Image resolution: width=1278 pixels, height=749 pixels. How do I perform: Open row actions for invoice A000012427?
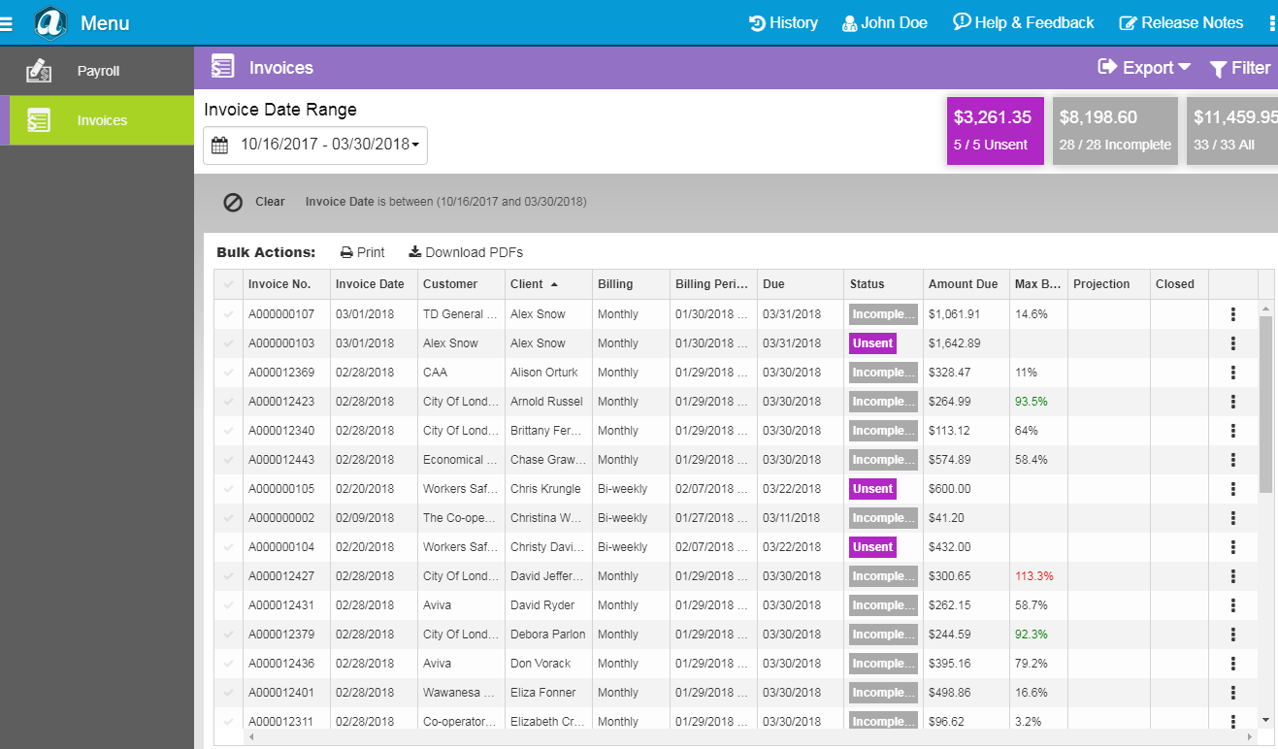(1232, 576)
